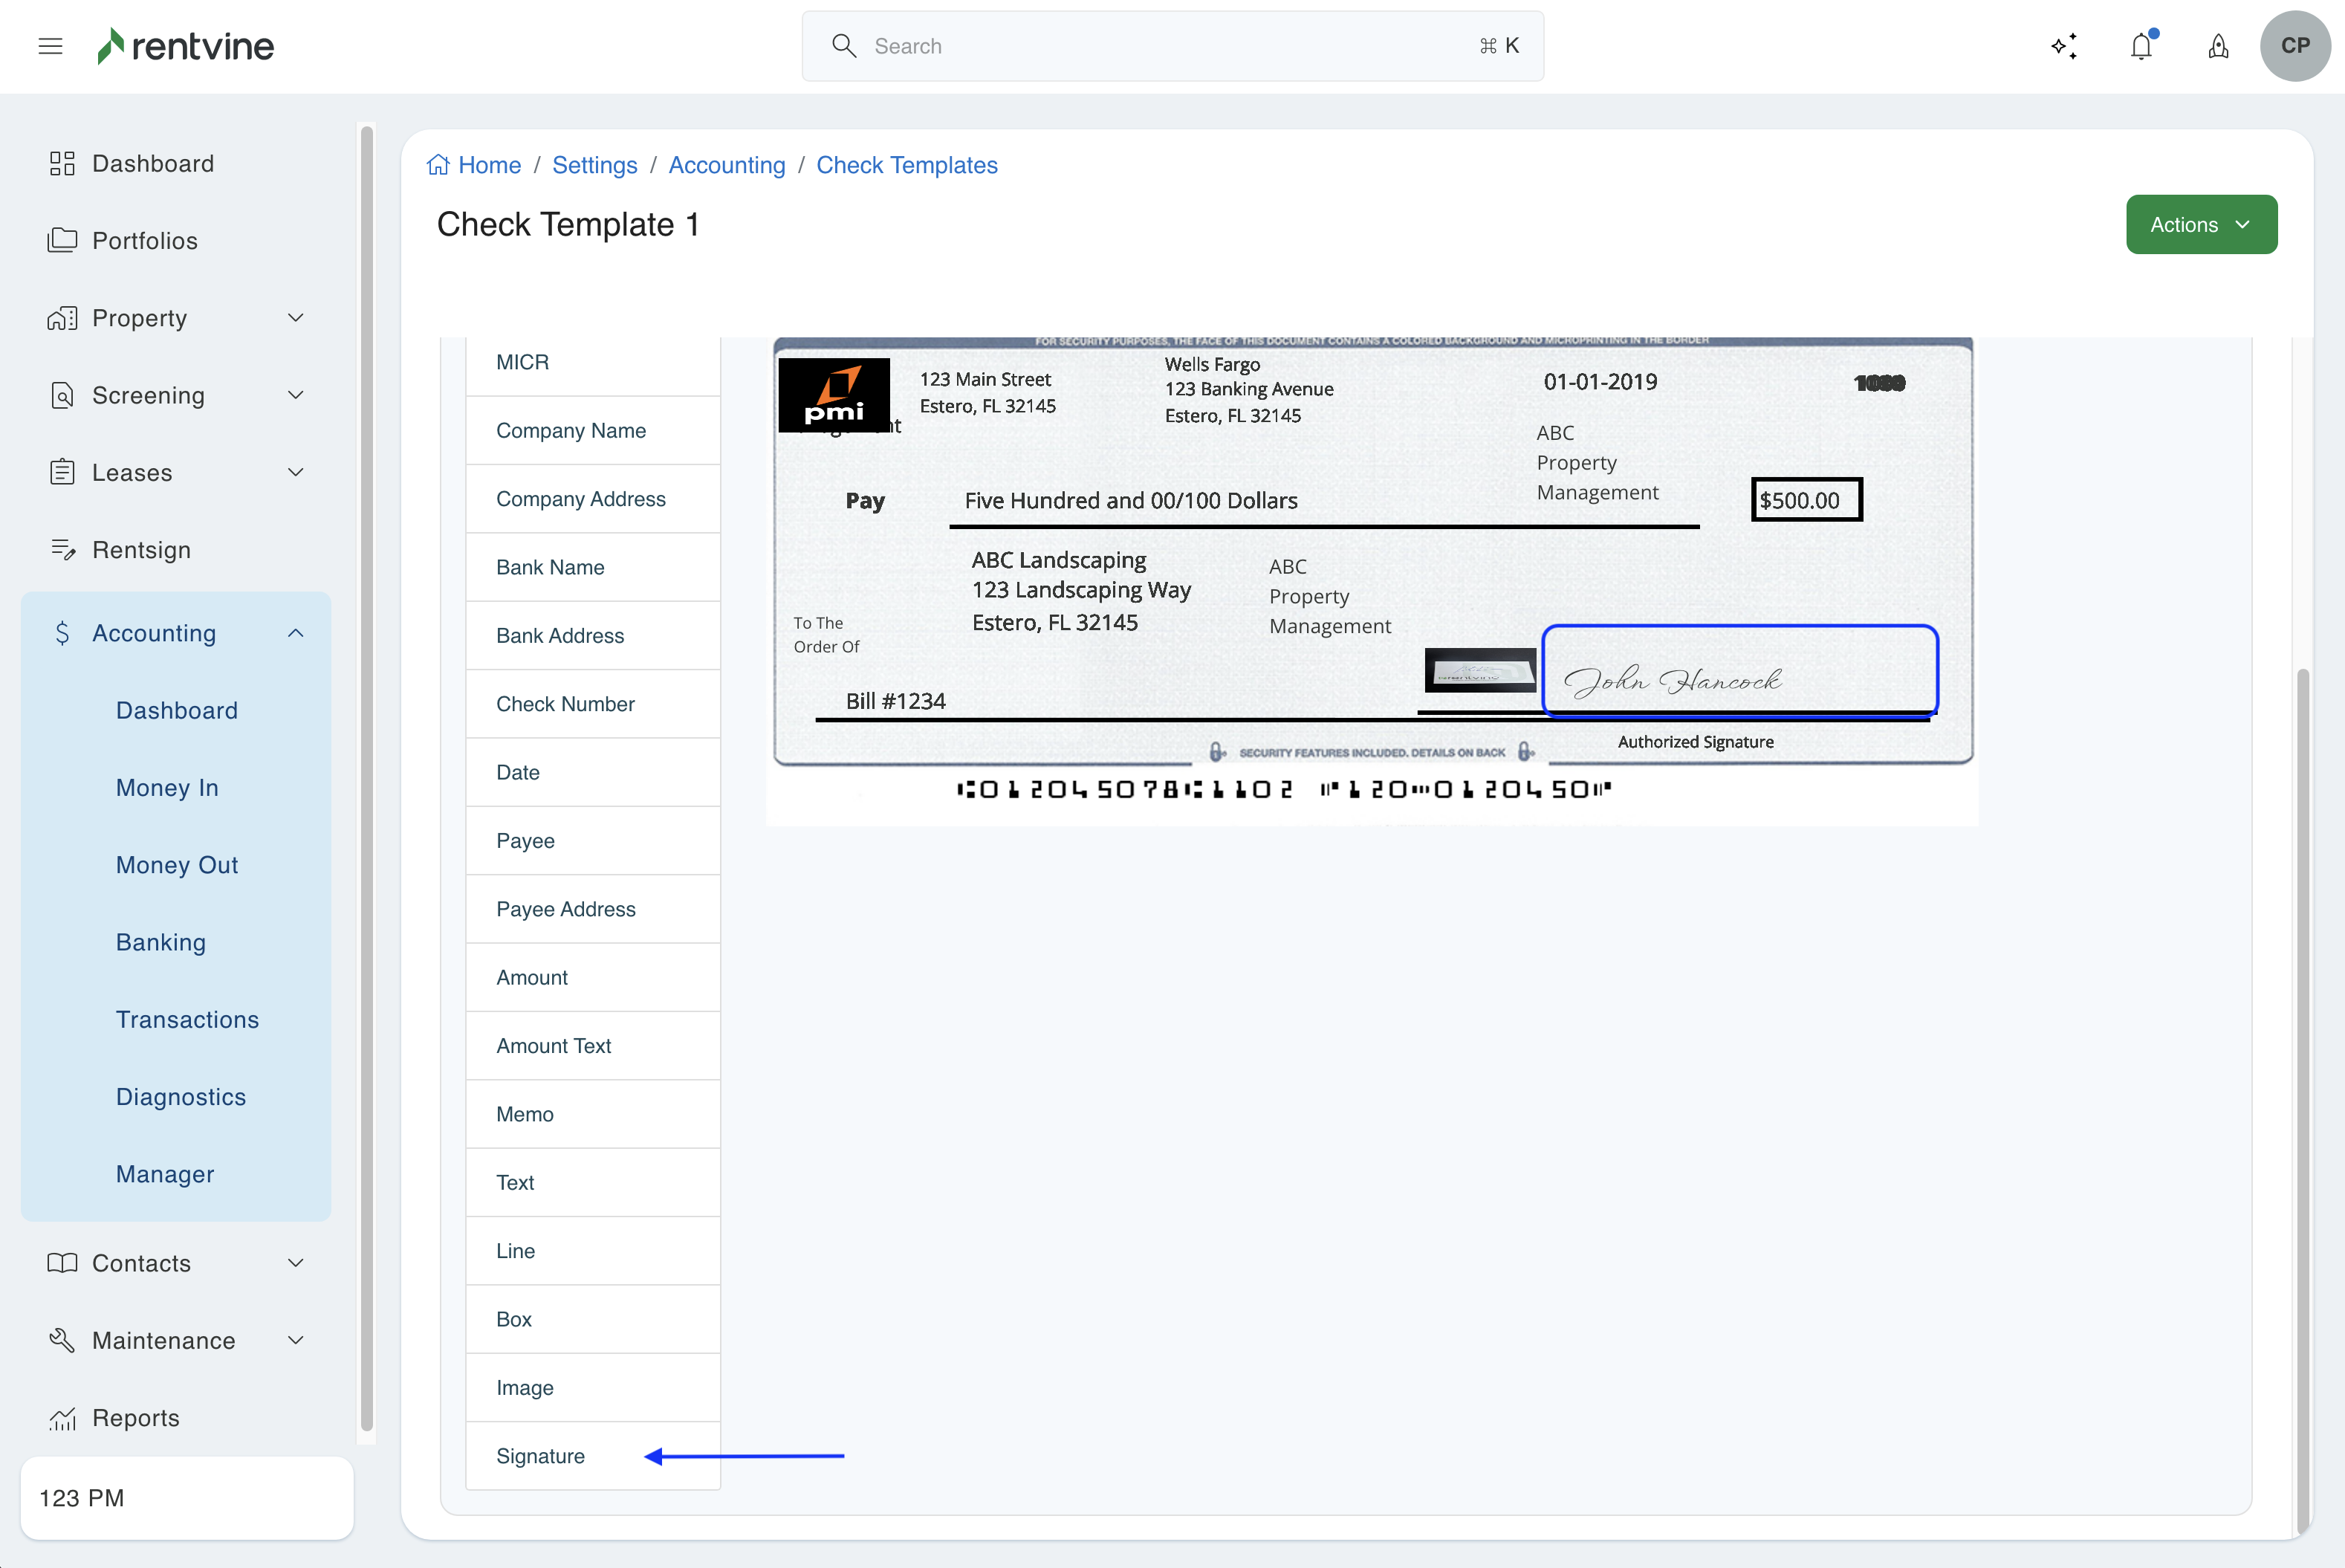Click the sparkle AI assistant icon
Viewport: 2345px width, 1568px height.
2063,46
